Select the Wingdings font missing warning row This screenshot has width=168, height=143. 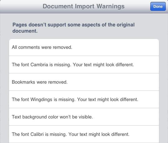coord(84,99)
